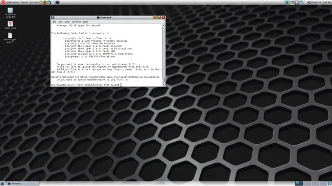Open the Start Here desktop icon
The width and height of the screenshot is (332, 186).
click(x=10, y=25)
